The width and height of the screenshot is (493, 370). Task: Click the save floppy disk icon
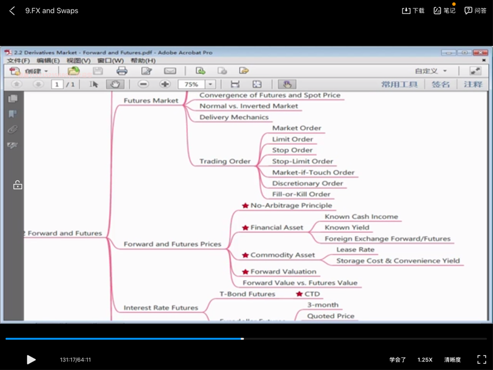98,71
